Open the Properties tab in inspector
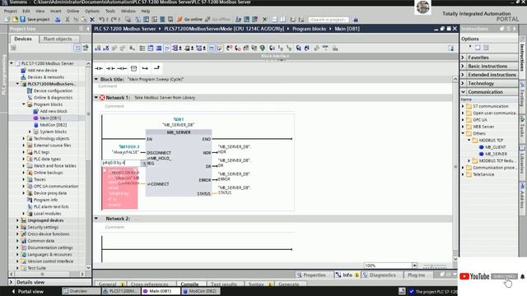 311,275
